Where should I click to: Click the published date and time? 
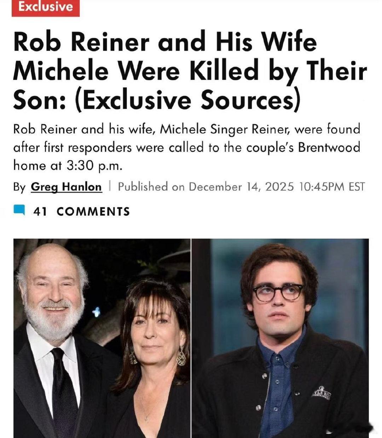point(241,186)
